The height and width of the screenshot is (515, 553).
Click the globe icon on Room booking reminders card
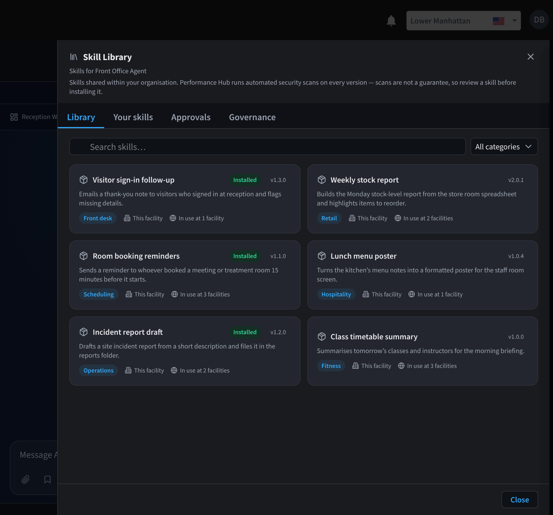click(x=174, y=294)
